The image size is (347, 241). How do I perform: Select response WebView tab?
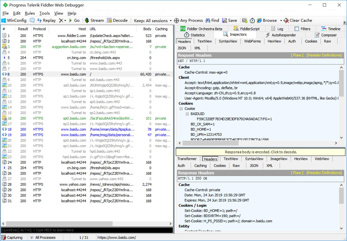322,159
